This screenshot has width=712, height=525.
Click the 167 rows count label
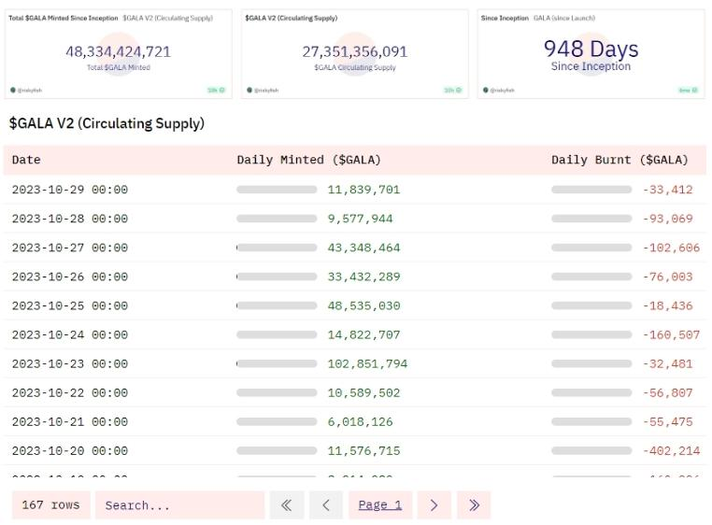50,505
